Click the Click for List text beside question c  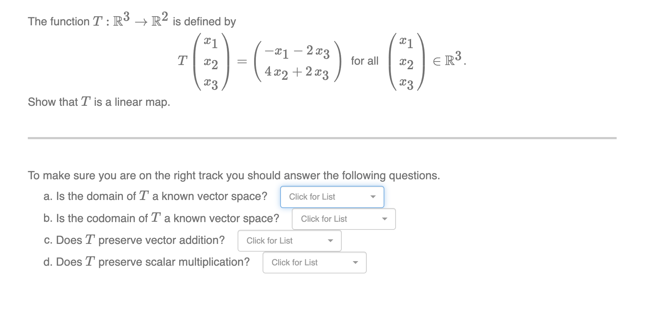269,241
